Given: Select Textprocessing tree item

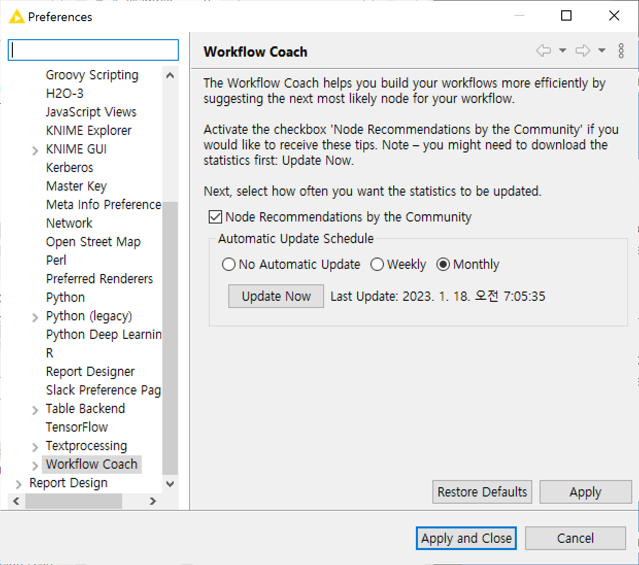Looking at the screenshot, I should coord(87,446).
